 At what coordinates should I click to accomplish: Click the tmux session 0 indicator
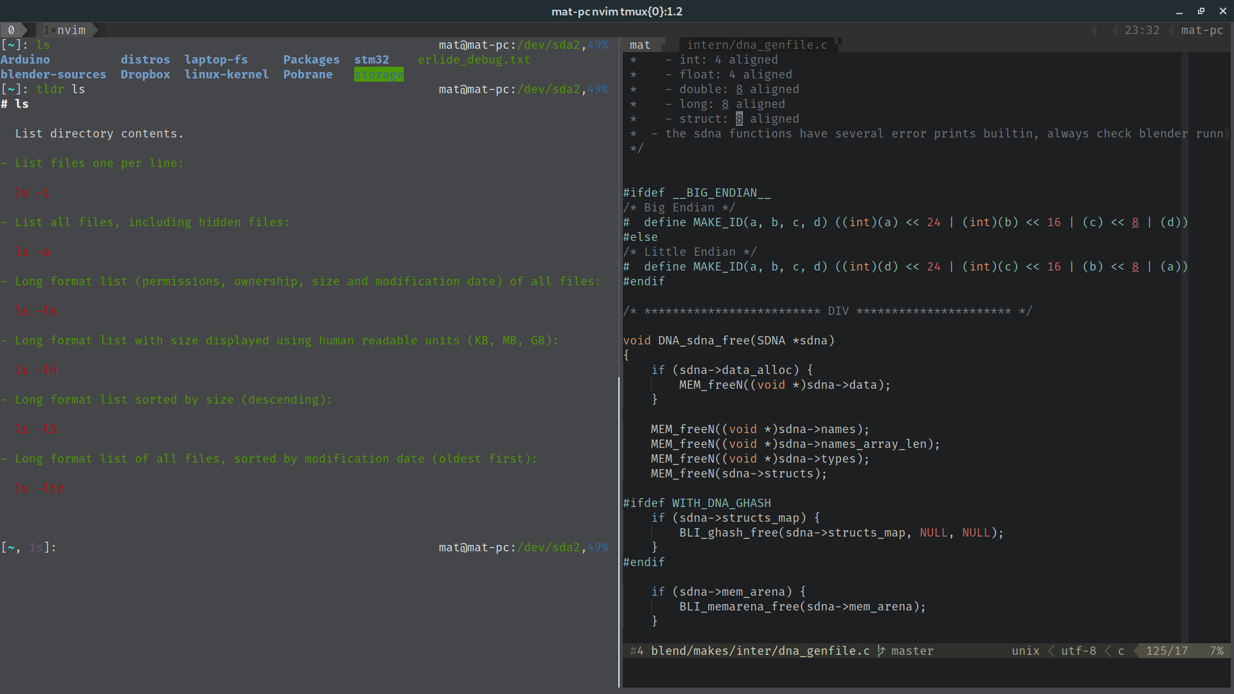pyautogui.click(x=10, y=30)
